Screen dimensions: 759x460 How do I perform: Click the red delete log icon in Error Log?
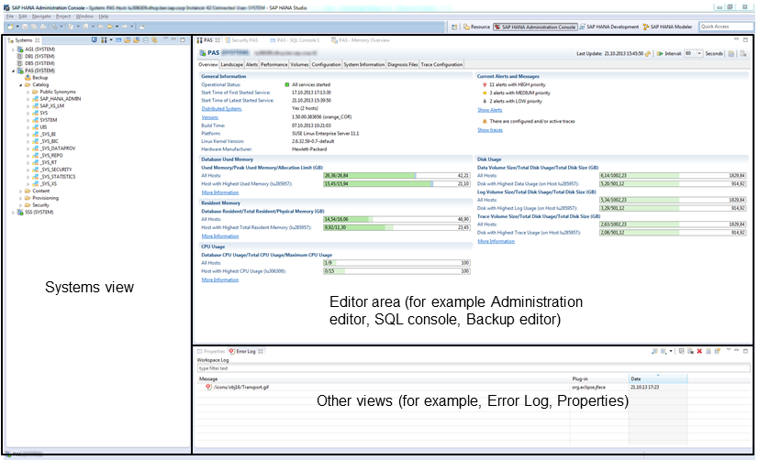pyautogui.click(x=698, y=351)
